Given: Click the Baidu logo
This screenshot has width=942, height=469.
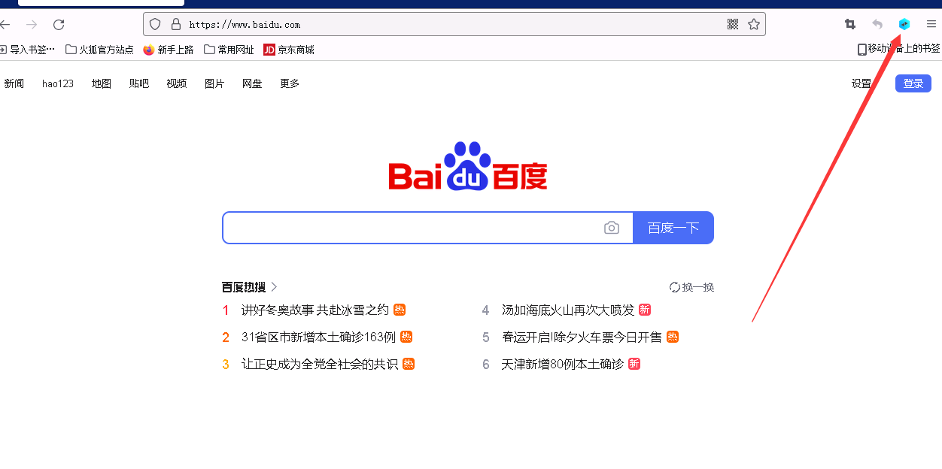Looking at the screenshot, I should pyautogui.click(x=468, y=165).
